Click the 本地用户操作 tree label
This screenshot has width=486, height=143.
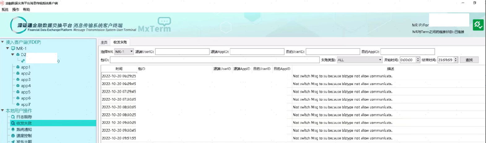pos(19,110)
